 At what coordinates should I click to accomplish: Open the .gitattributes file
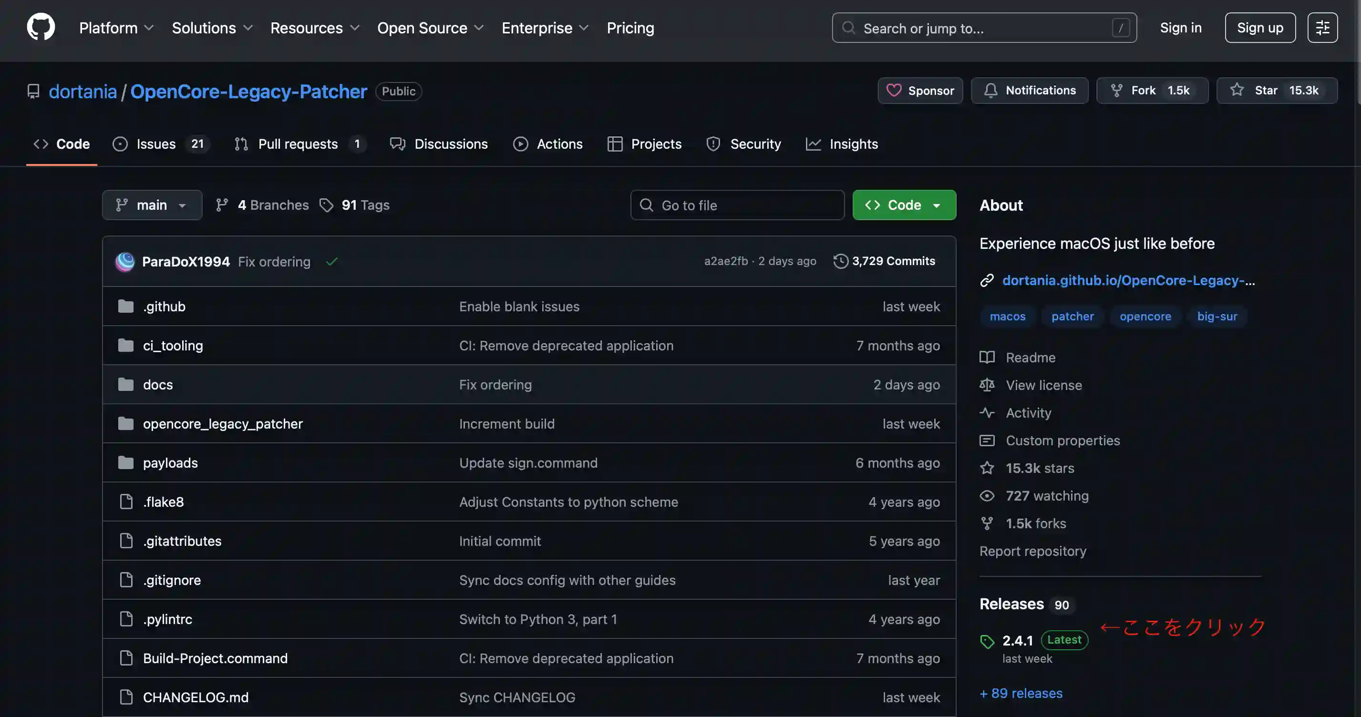tap(182, 541)
